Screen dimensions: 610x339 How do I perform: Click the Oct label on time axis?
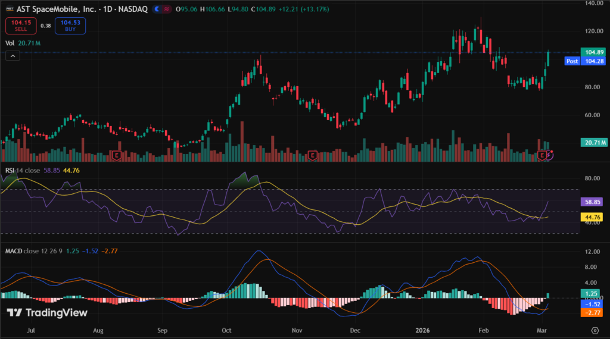pyautogui.click(x=226, y=329)
